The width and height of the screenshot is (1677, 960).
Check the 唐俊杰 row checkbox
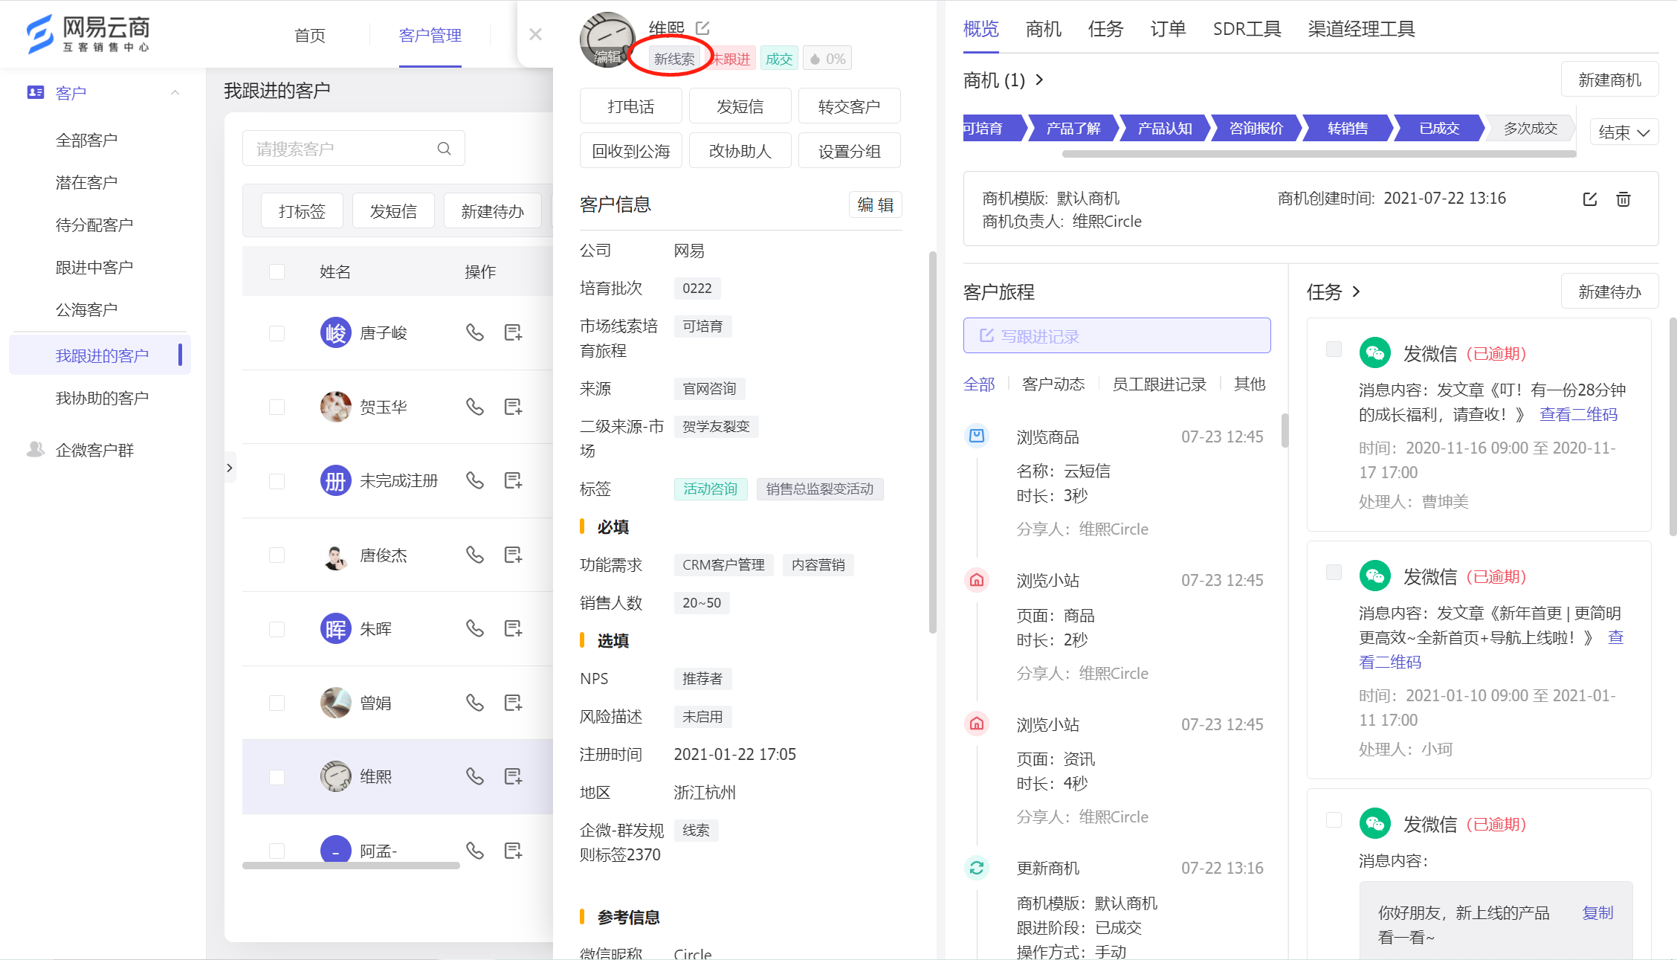click(x=277, y=555)
